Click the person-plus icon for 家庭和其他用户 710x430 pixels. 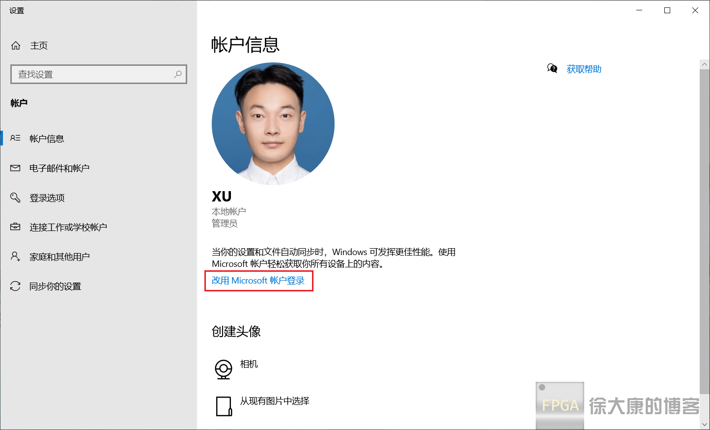(15, 256)
